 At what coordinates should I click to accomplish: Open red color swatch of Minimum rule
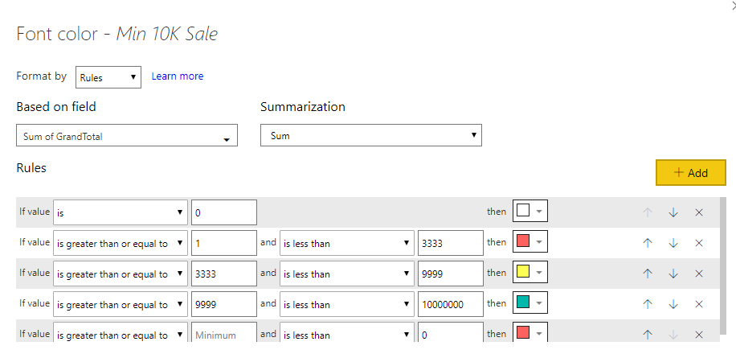(x=530, y=333)
